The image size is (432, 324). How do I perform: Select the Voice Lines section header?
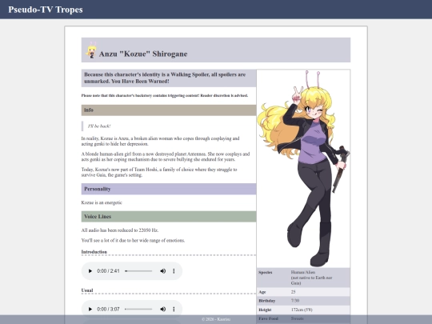point(169,217)
